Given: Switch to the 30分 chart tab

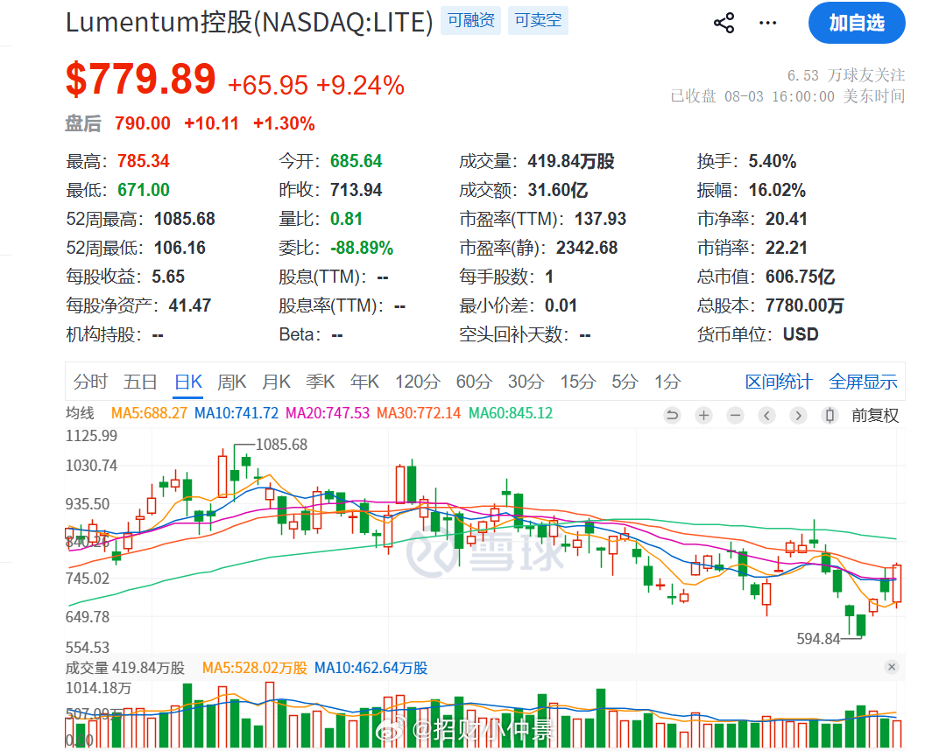Looking at the screenshot, I should 526,382.
